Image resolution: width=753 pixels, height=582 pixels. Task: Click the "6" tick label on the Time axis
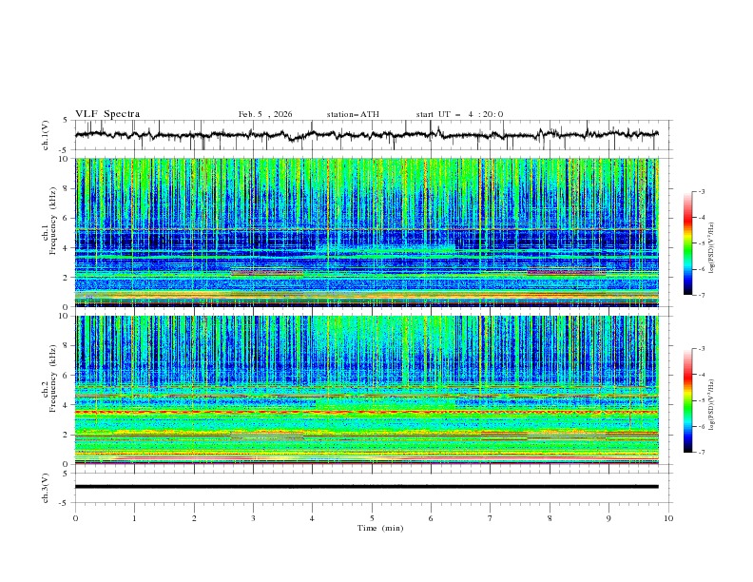[431, 518]
